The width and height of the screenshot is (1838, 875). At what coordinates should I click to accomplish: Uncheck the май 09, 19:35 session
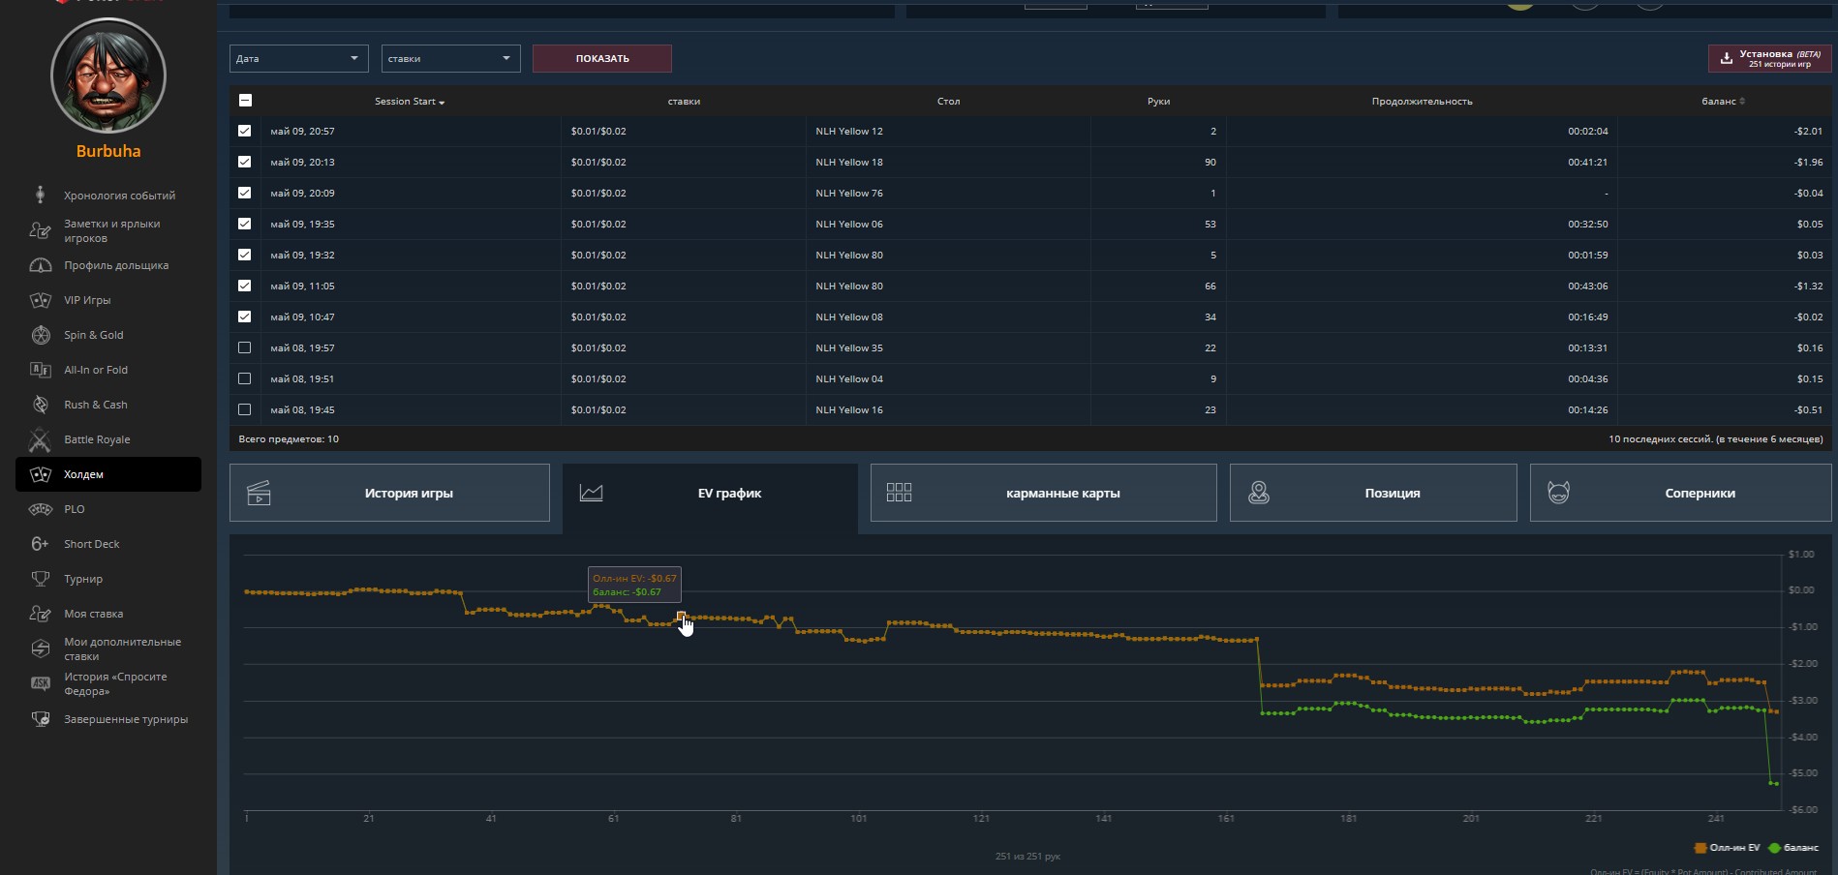244,224
